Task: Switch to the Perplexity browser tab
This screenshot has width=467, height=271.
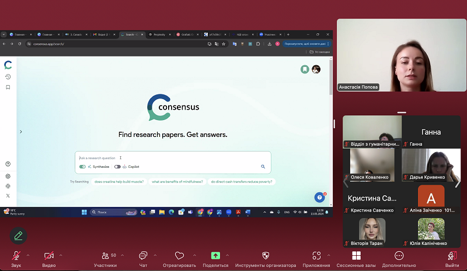Action: [x=159, y=34]
